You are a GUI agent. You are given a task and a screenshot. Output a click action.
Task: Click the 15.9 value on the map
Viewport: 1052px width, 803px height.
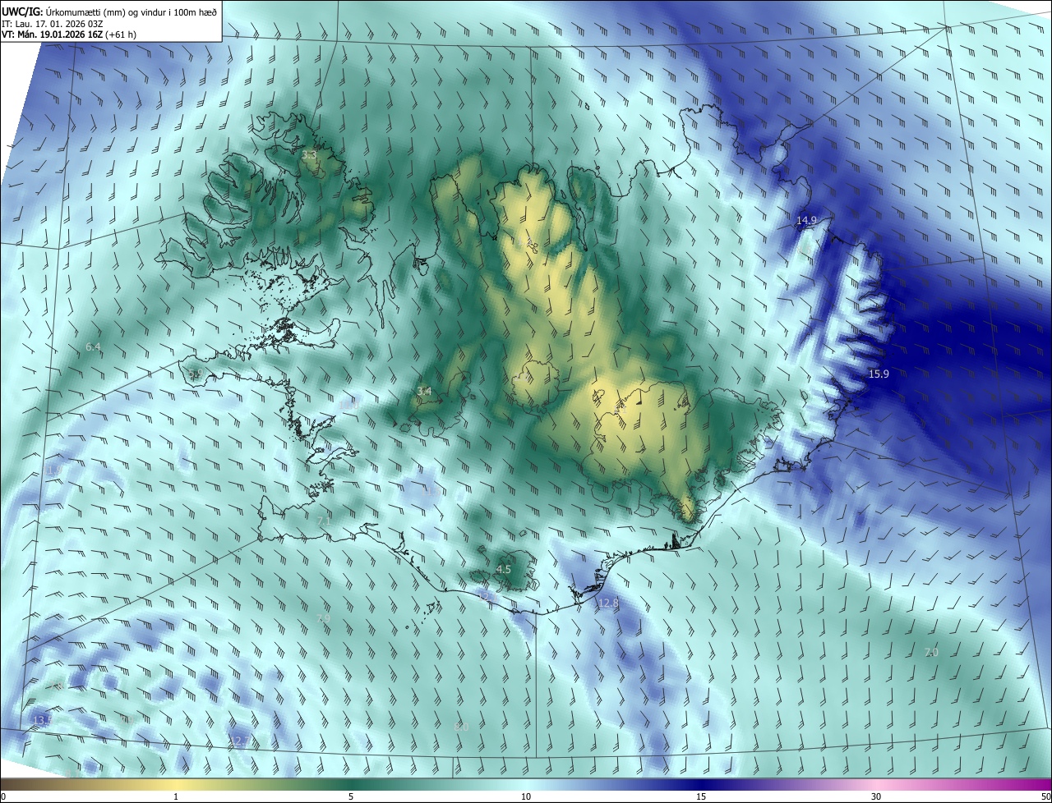click(x=879, y=374)
